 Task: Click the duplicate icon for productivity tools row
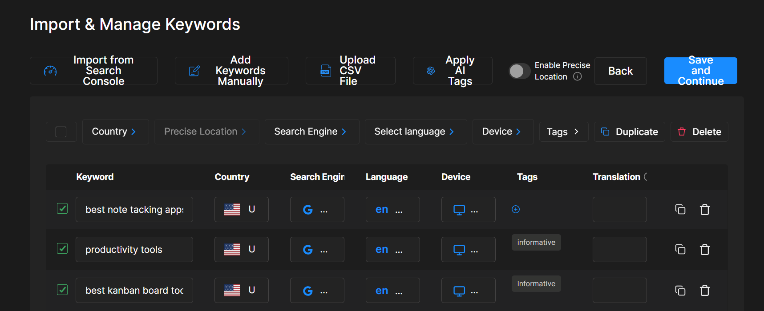680,249
